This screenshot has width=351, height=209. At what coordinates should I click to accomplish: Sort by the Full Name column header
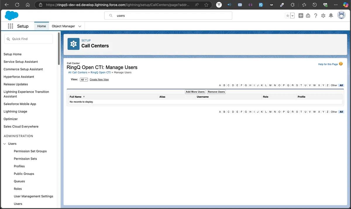[x=75, y=97]
